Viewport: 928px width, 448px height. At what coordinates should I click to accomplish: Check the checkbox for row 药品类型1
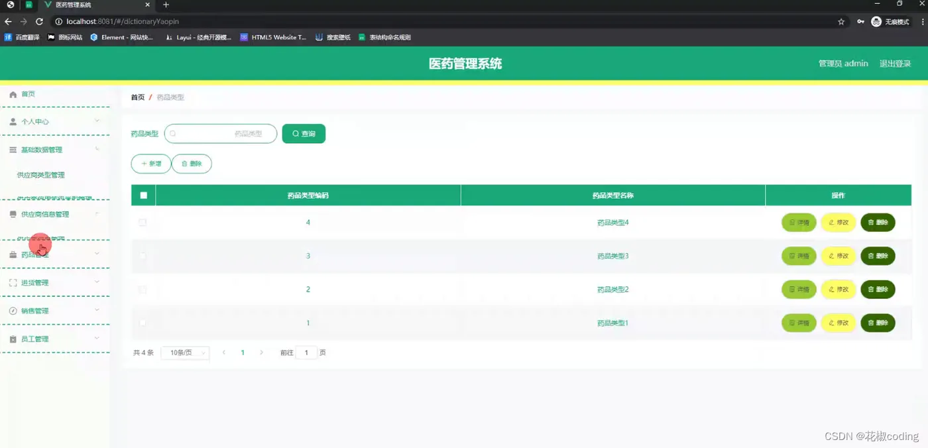pyautogui.click(x=143, y=323)
